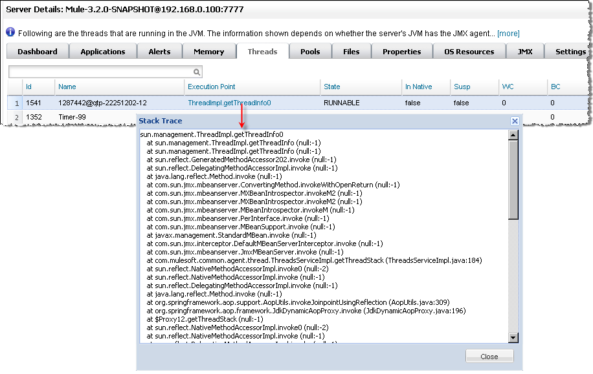Click stack trace scrollbar down arrow
Screen dimensions: 593x374
pyautogui.click(x=513, y=338)
